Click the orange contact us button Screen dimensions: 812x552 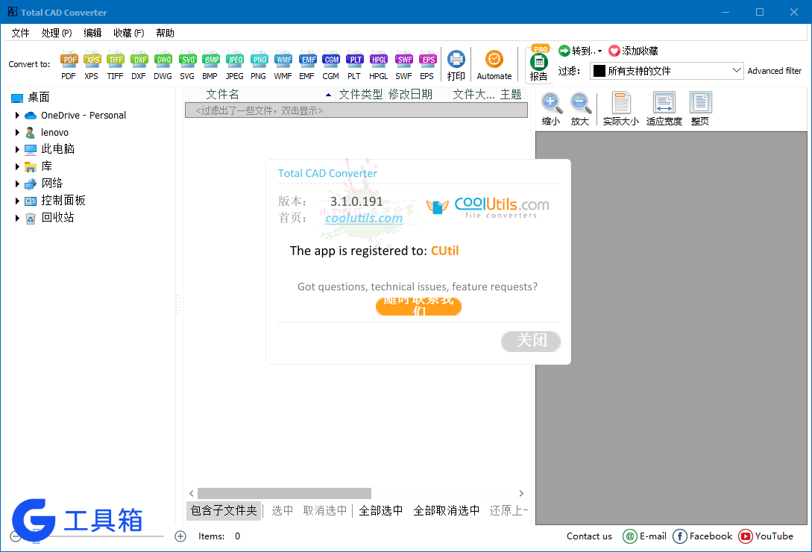418,306
